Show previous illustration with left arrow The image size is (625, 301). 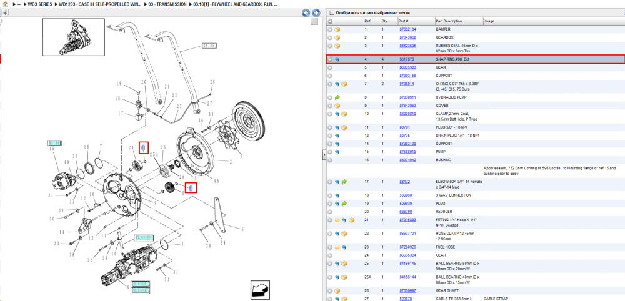(306, 12)
